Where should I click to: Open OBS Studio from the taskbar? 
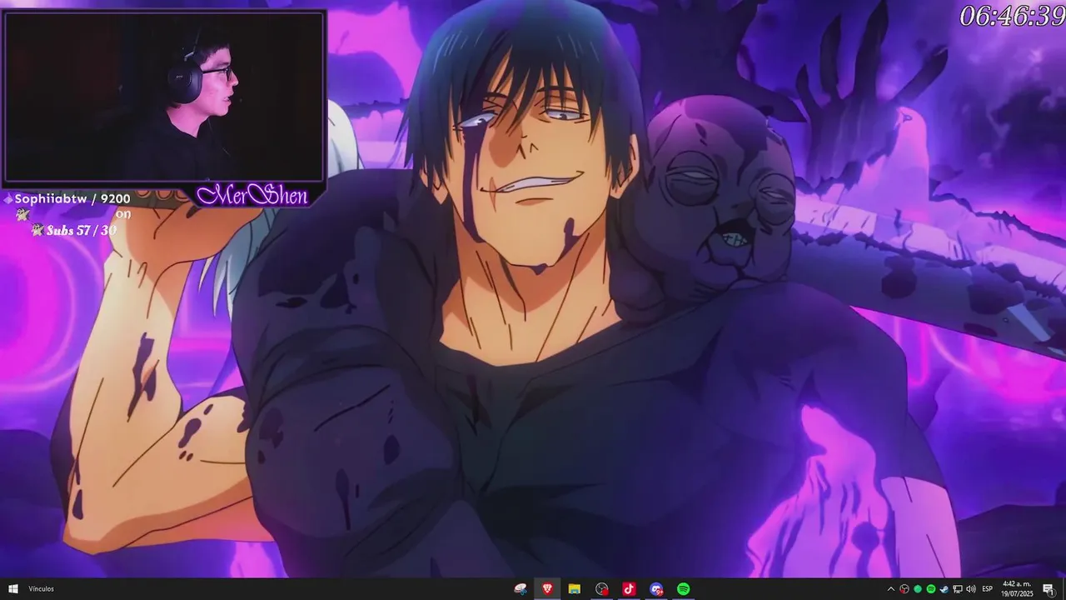click(x=602, y=589)
